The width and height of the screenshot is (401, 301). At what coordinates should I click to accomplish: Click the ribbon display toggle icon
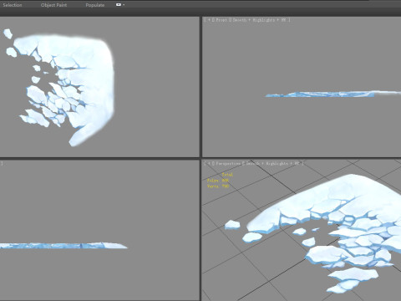119,5
